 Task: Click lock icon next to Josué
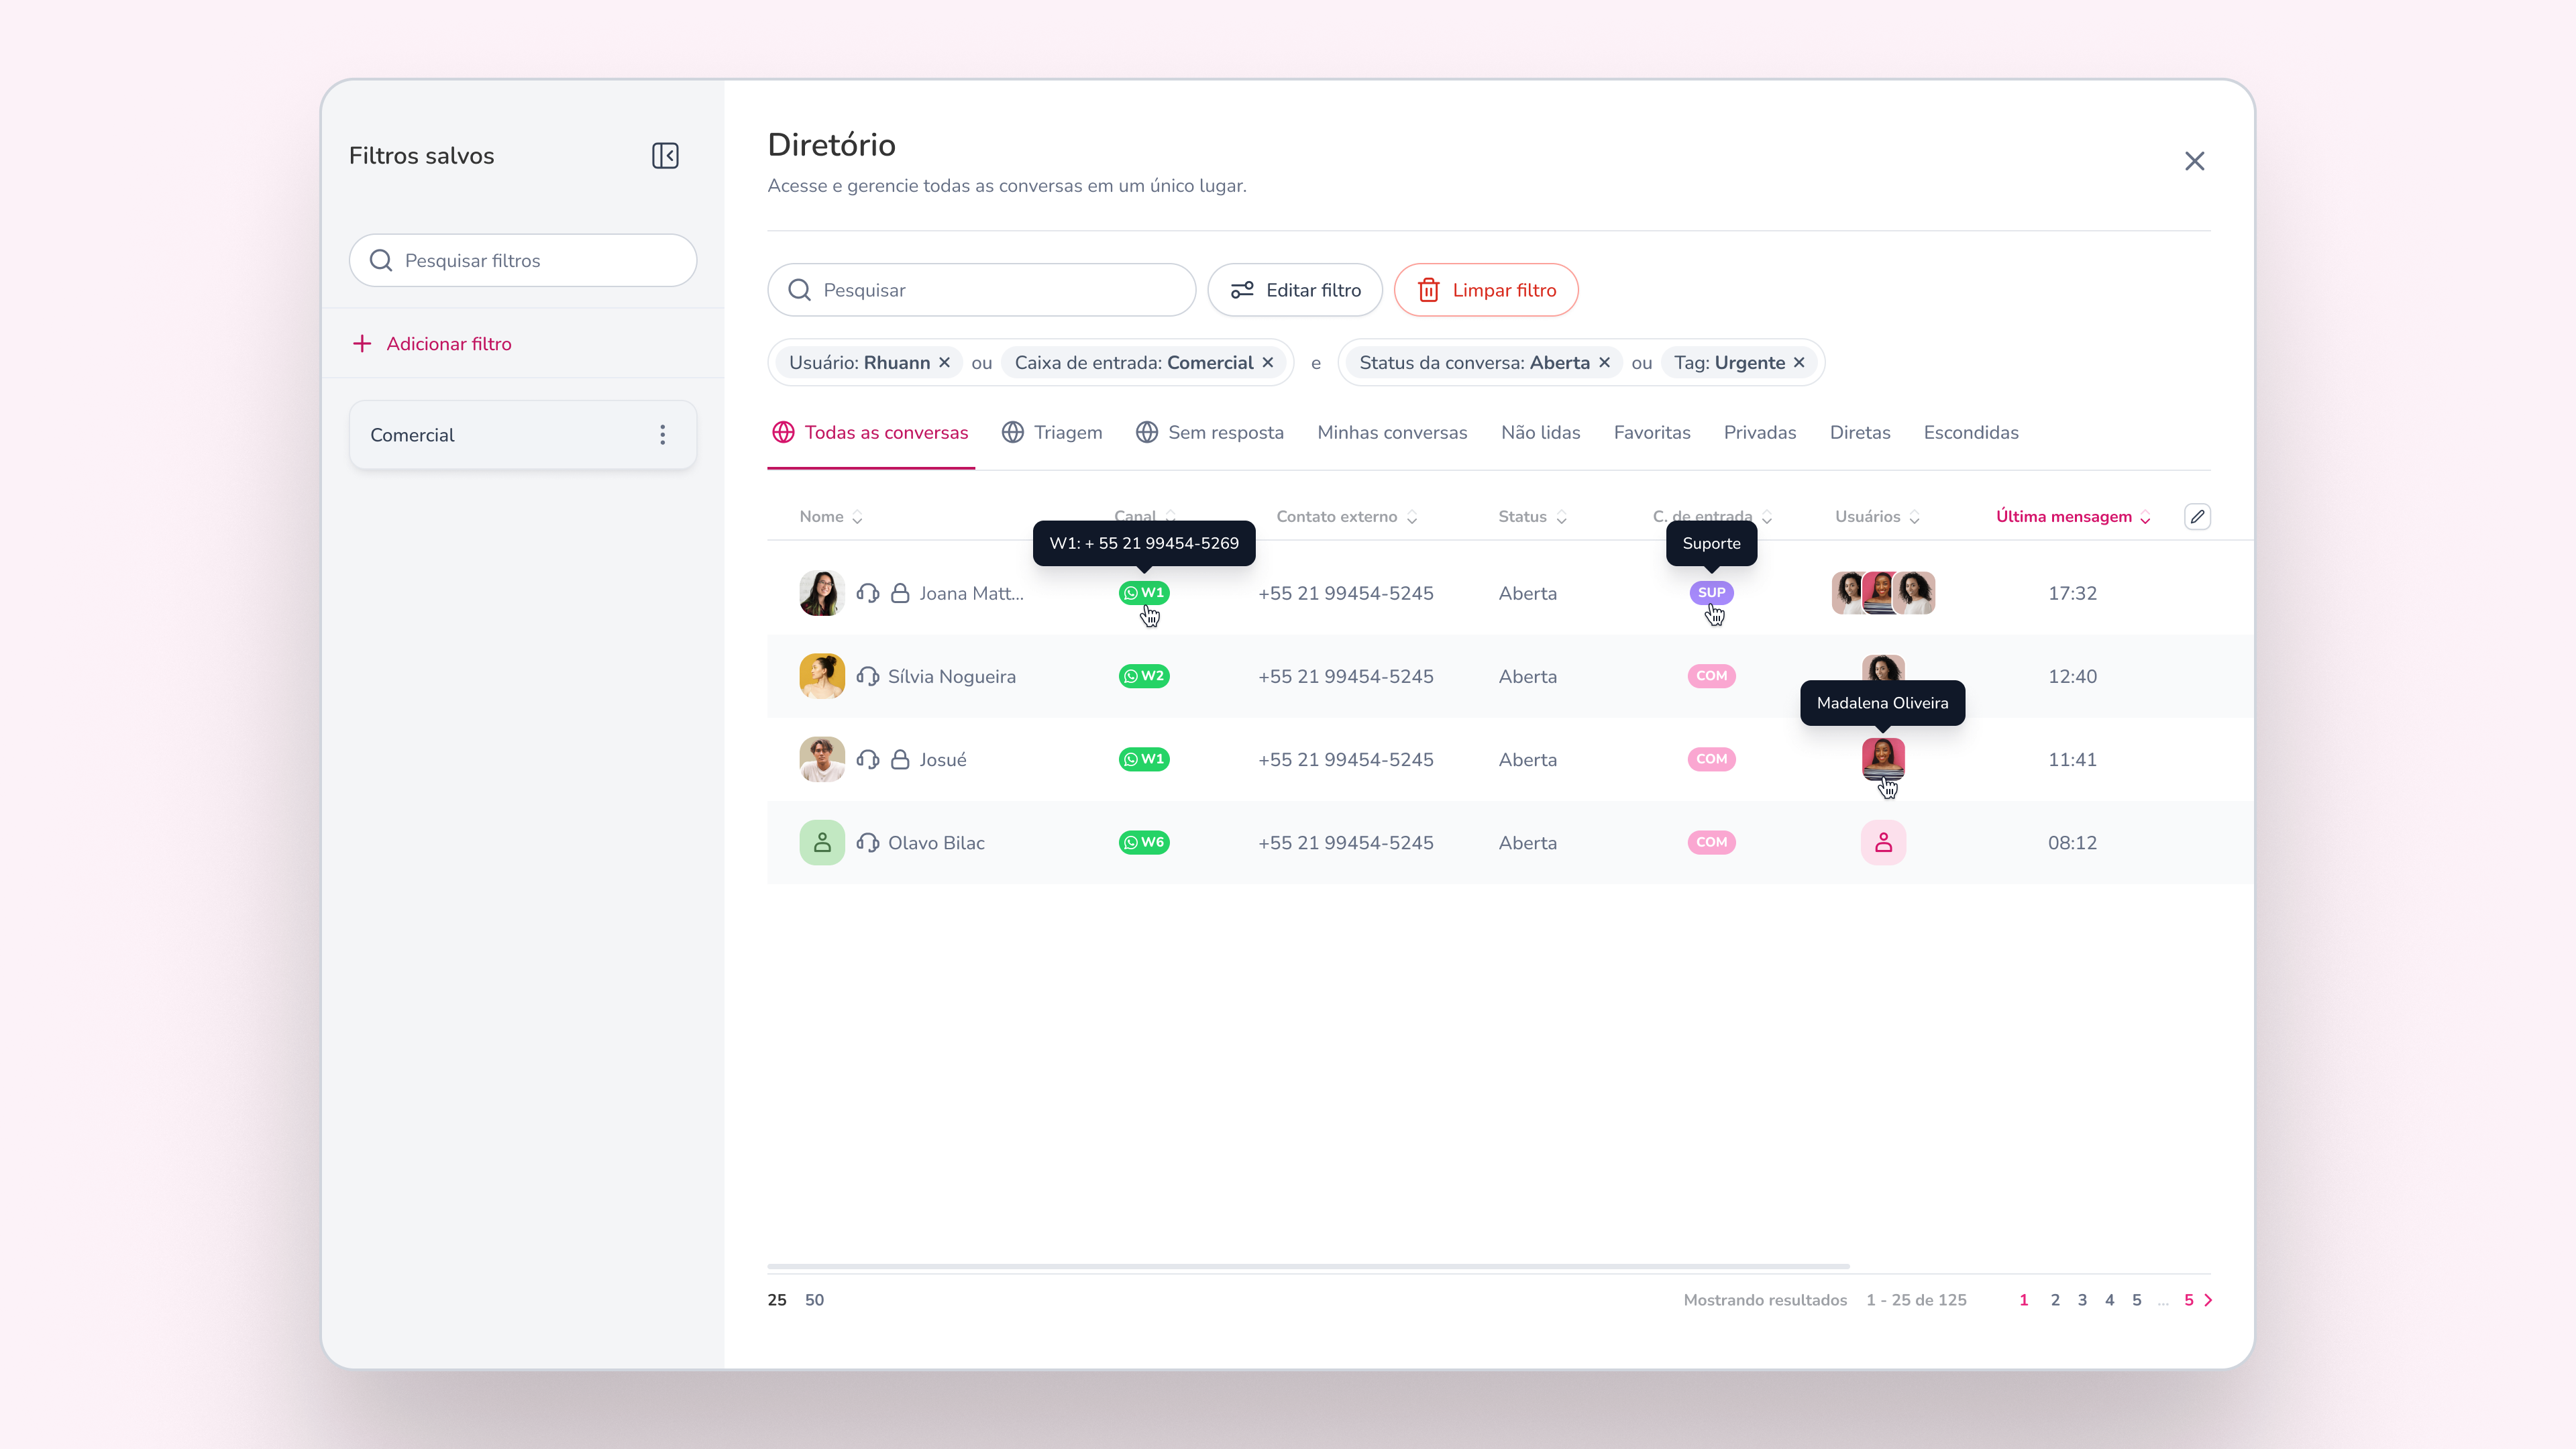click(x=900, y=759)
